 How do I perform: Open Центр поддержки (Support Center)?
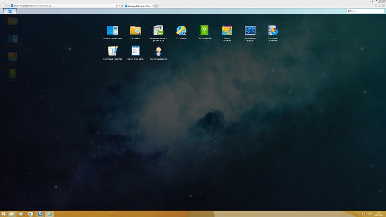pos(158,51)
